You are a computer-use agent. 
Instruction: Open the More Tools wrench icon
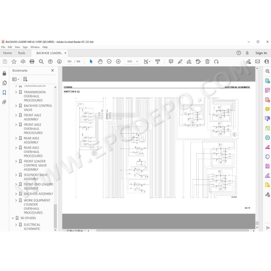(268, 195)
